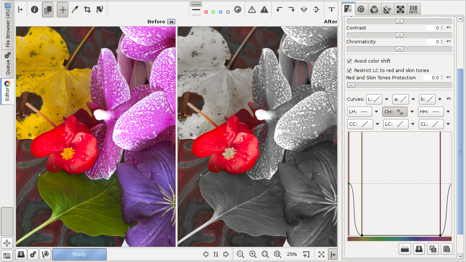Screen dimensions: 466x262
Task: Open the CL curve type dropdown
Action: [x=448, y=124]
